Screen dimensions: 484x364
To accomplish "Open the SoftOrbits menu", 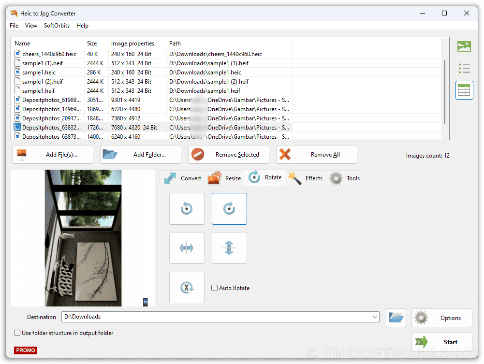I will (x=57, y=26).
